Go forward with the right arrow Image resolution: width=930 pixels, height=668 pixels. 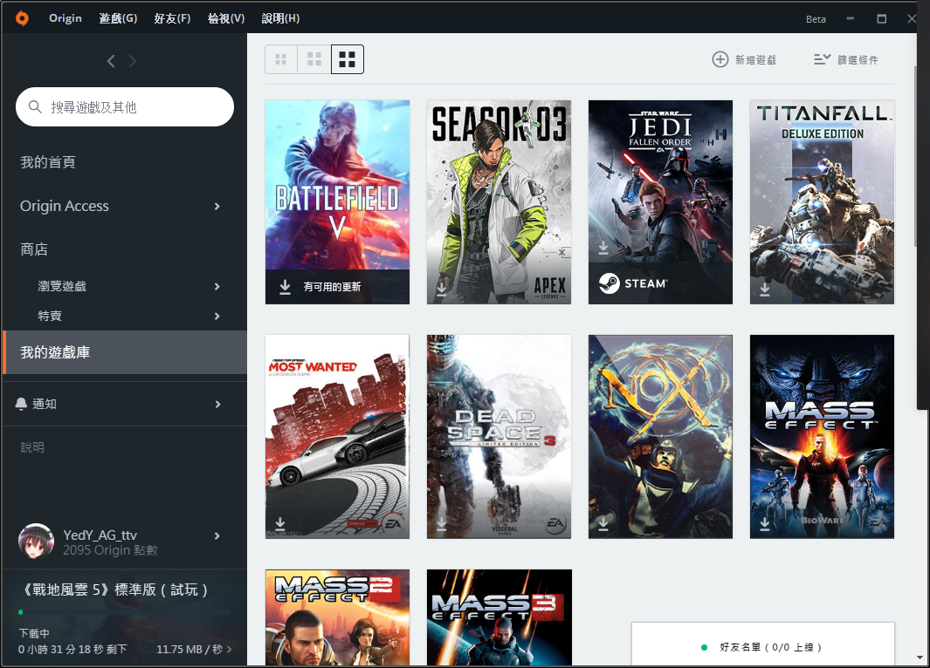pyautogui.click(x=132, y=61)
